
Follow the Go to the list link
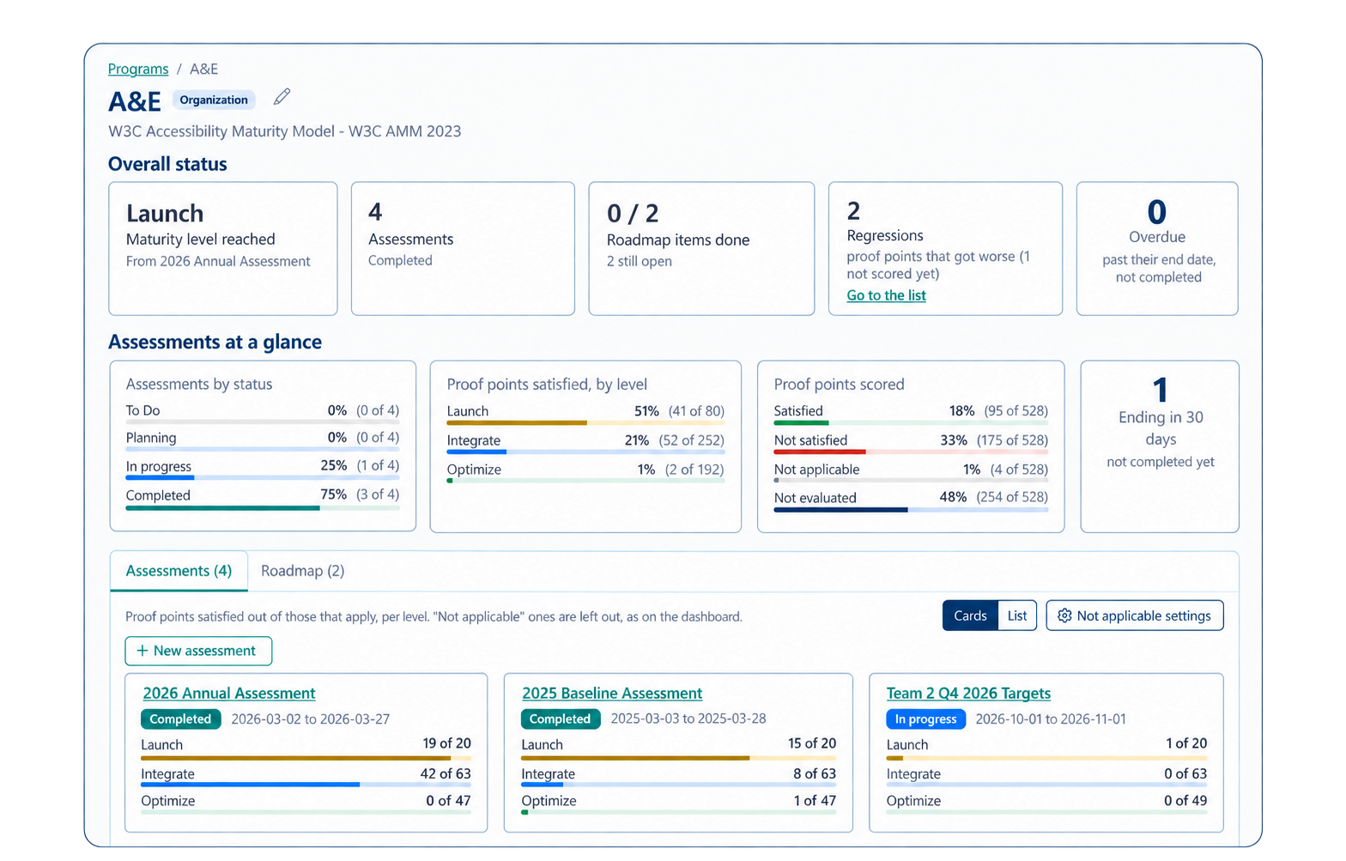coord(886,296)
